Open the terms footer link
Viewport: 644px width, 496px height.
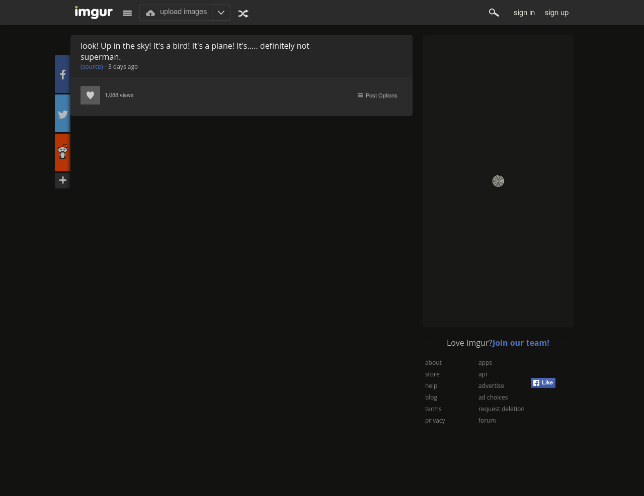tap(433, 409)
